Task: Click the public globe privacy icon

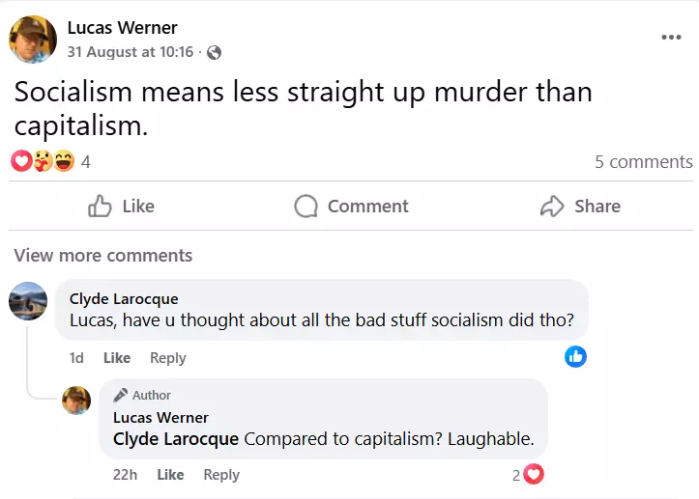Action: (x=214, y=52)
